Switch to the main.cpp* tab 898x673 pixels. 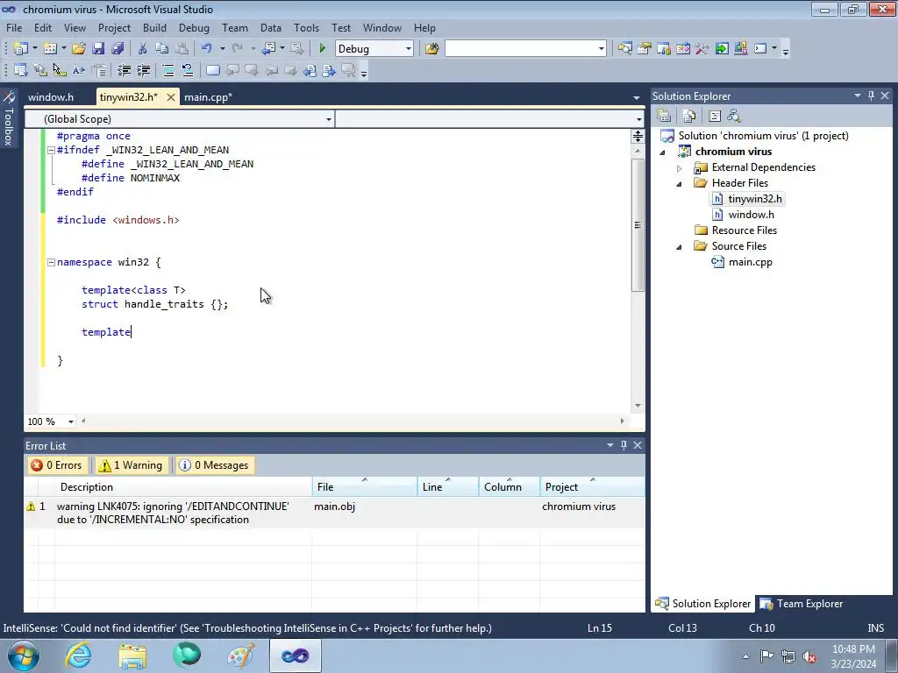tap(209, 96)
